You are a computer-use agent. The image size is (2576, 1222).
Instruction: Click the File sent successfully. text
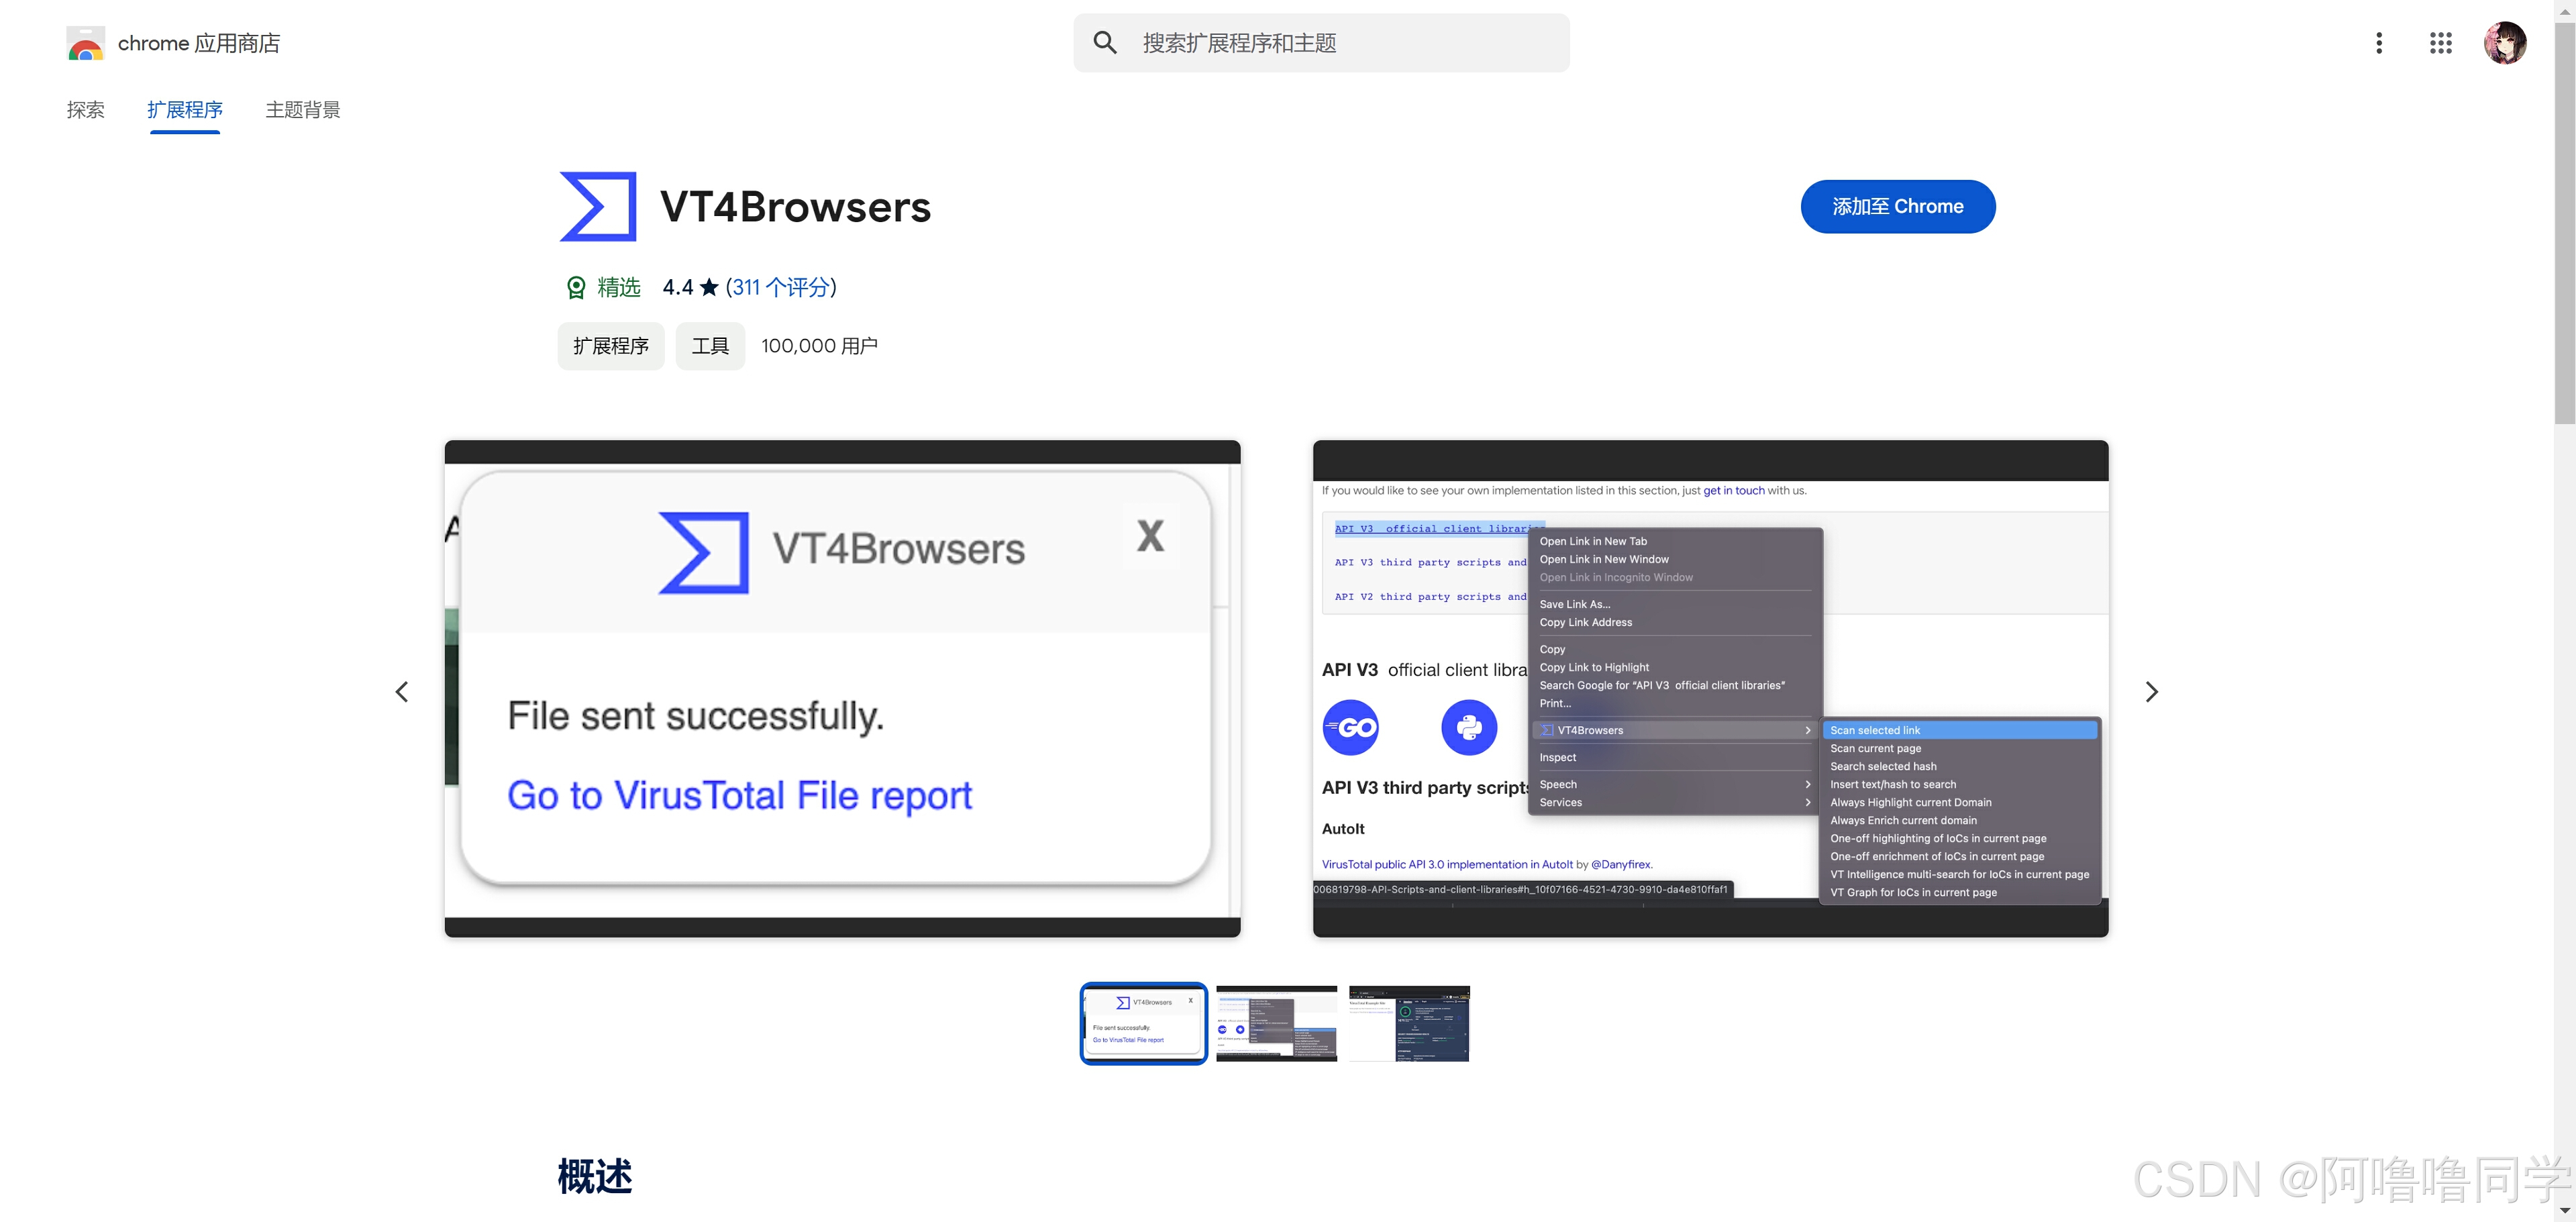pyautogui.click(x=695, y=716)
